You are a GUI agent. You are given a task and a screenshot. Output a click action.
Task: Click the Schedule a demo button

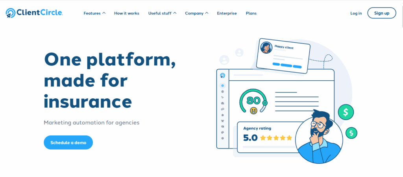coord(68,143)
